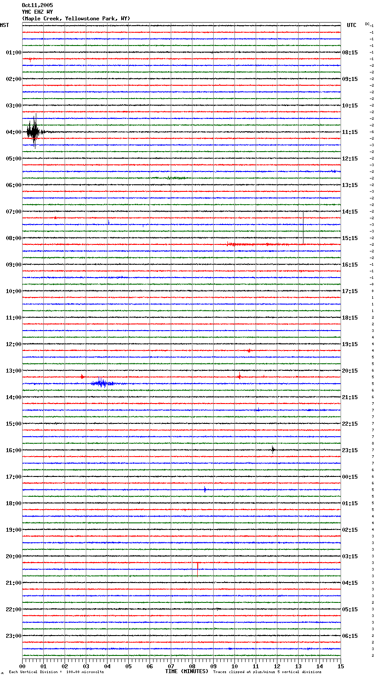The height and width of the screenshot is (678, 376).
Task: Click the TIME (MINUTES) axis title
Action: [x=187, y=671]
